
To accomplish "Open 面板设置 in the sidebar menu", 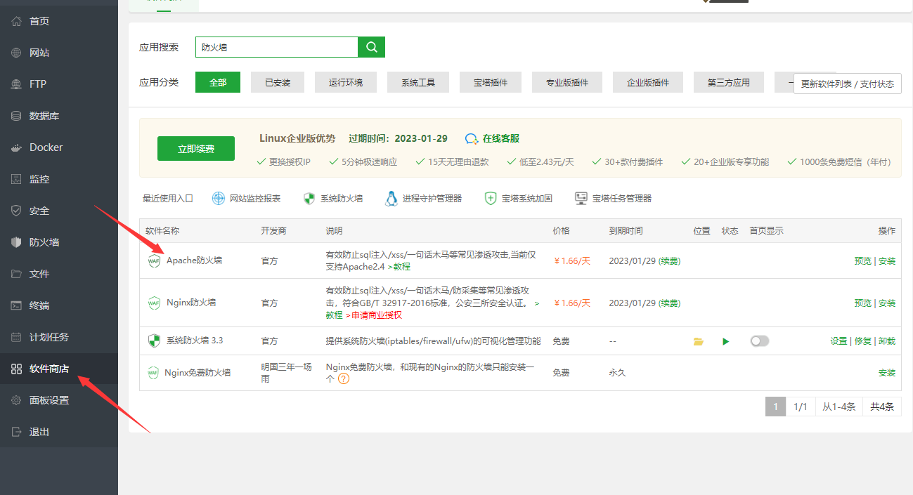I will pyautogui.click(x=59, y=400).
